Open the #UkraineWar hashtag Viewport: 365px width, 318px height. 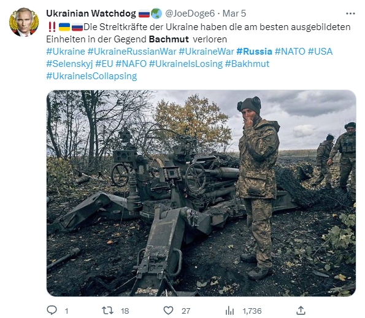(x=206, y=52)
